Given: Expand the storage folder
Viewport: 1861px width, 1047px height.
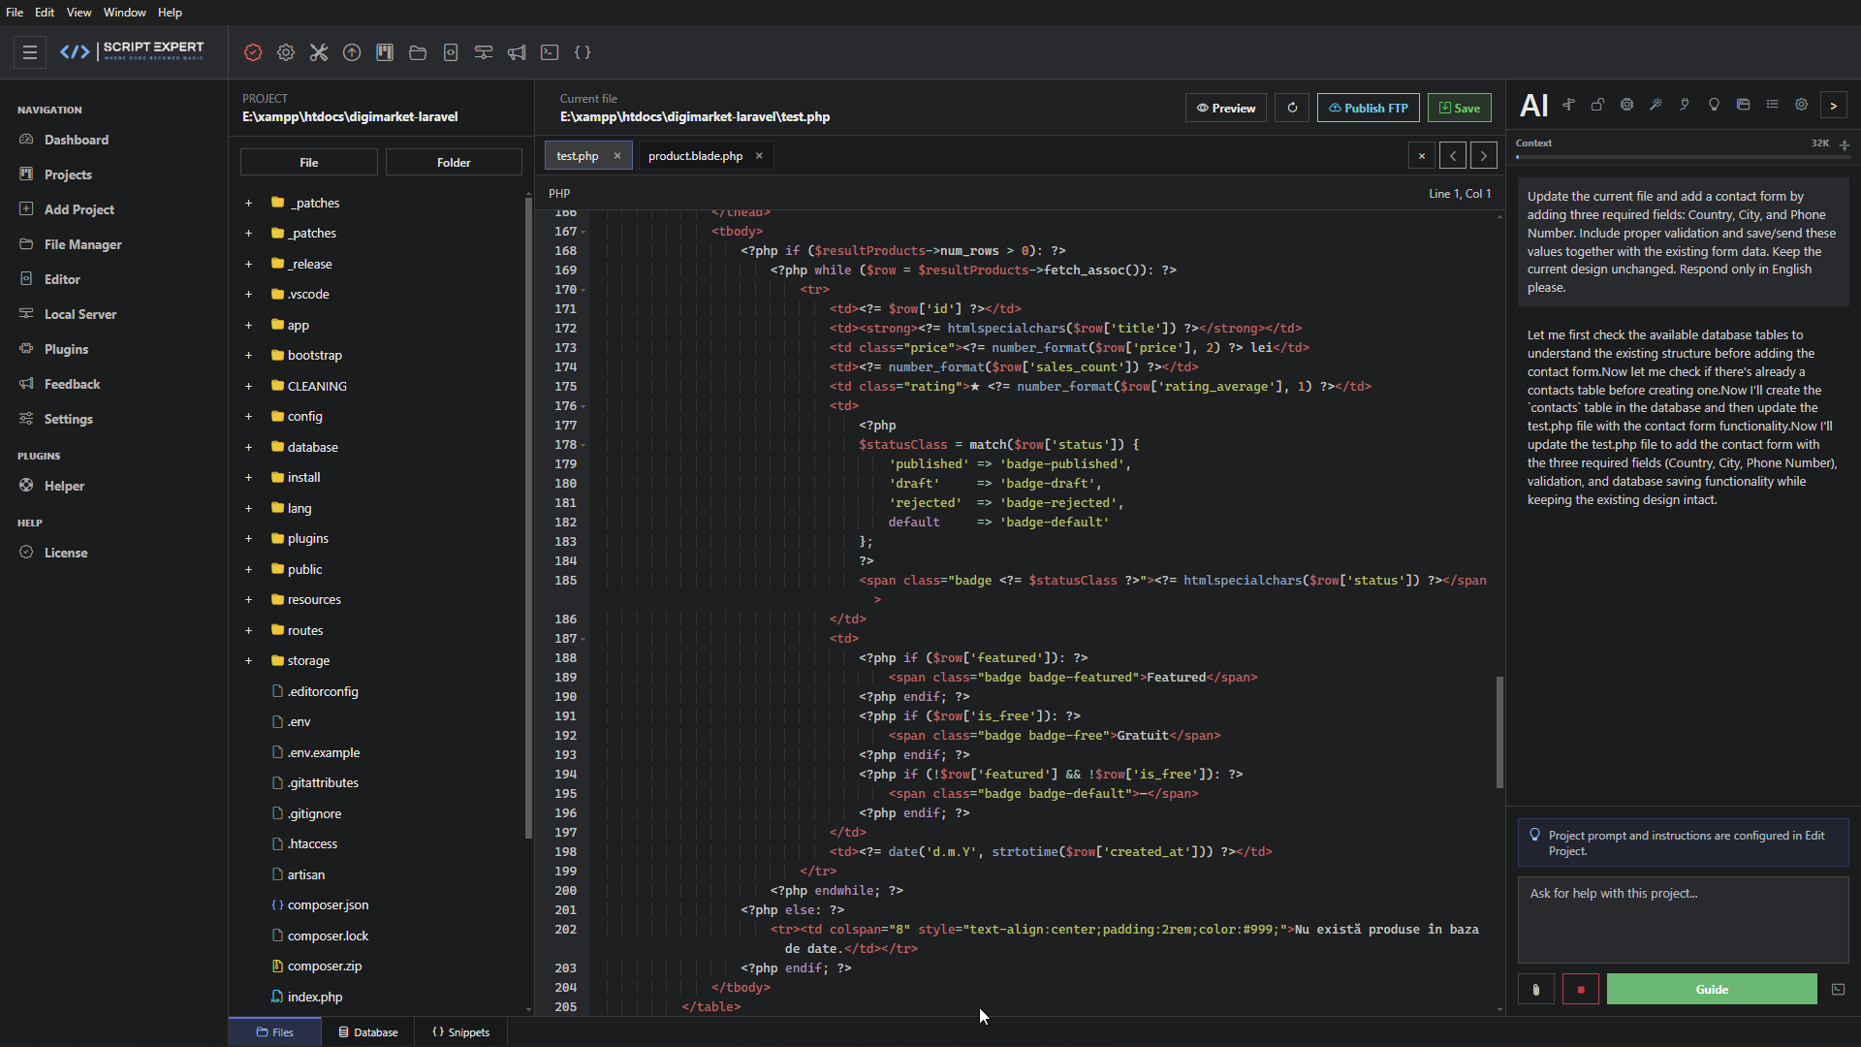Looking at the screenshot, I should click(x=248, y=660).
